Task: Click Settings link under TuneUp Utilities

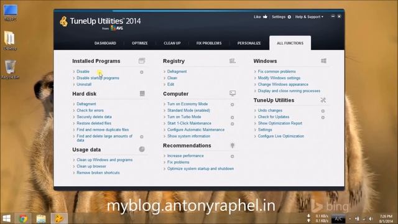Action: 265,129
